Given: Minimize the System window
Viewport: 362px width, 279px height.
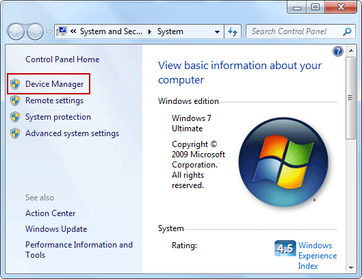Looking at the screenshot, I should tap(297, 8).
